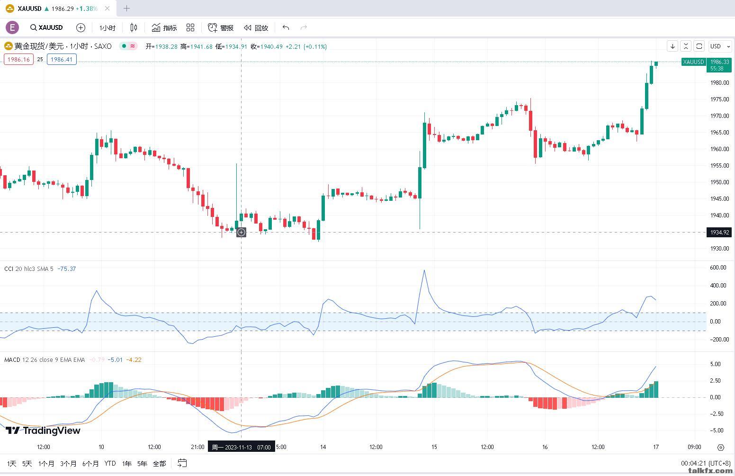Click the 09:00 time axis label

(x=694, y=447)
